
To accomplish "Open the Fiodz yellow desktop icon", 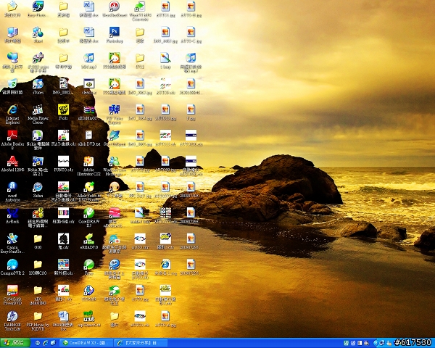I will point(63,109).
